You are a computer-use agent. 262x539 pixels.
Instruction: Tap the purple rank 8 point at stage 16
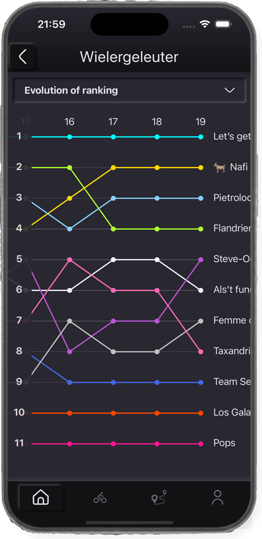[70, 352]
